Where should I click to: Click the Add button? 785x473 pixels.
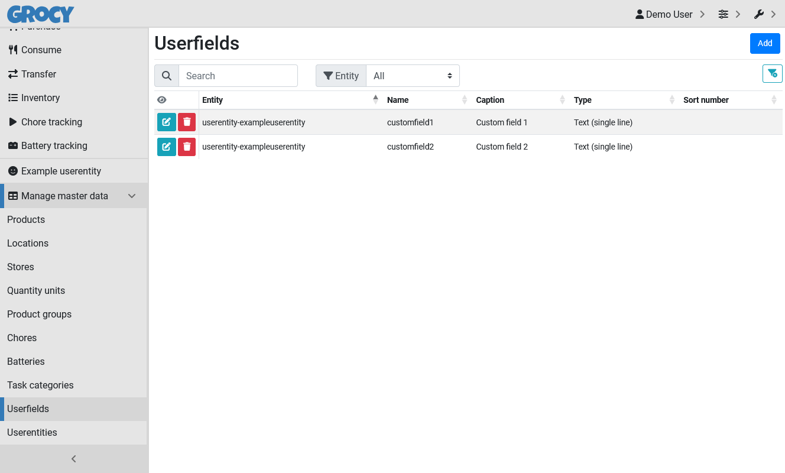pos(765,43)
